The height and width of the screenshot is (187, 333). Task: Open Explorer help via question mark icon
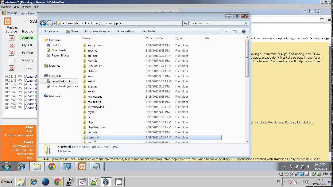click(x=244, y=31)
